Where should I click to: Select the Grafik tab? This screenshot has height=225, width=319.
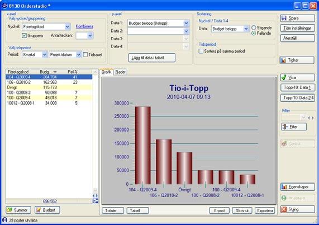coord(106,72)
